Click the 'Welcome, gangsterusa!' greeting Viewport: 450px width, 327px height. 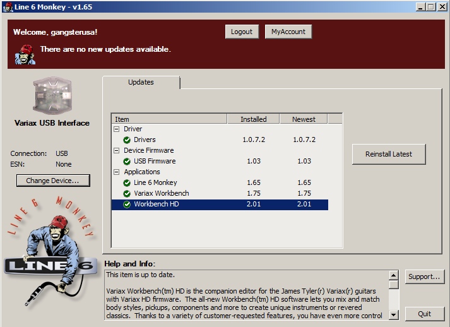(55, 32)
